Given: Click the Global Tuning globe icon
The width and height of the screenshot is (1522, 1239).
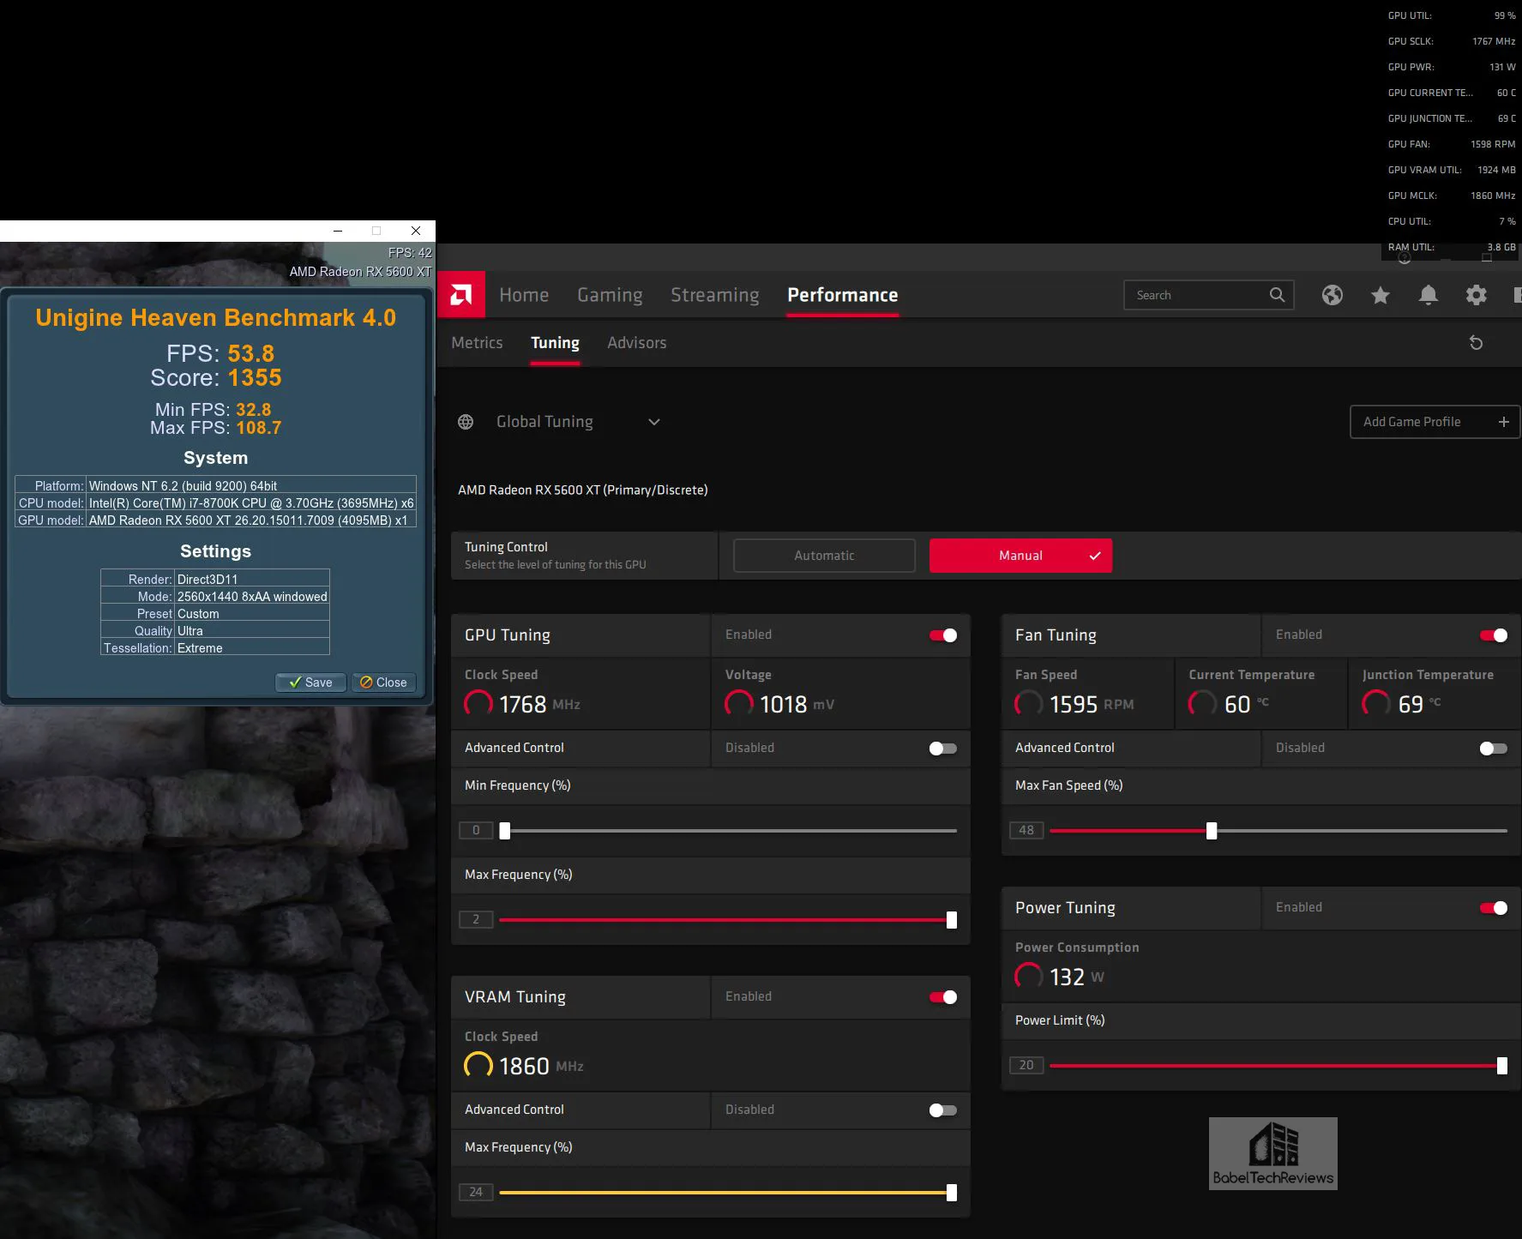Looking at the screenshot, I should (466, 422).
